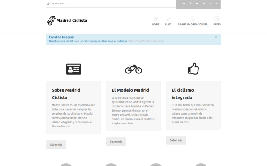Click the El ciclismo integrado heading
The width and height of the screenshot is (267, 166).
tap(183, 94)
